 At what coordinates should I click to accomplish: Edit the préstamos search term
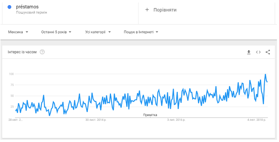(x=27, y=7)
